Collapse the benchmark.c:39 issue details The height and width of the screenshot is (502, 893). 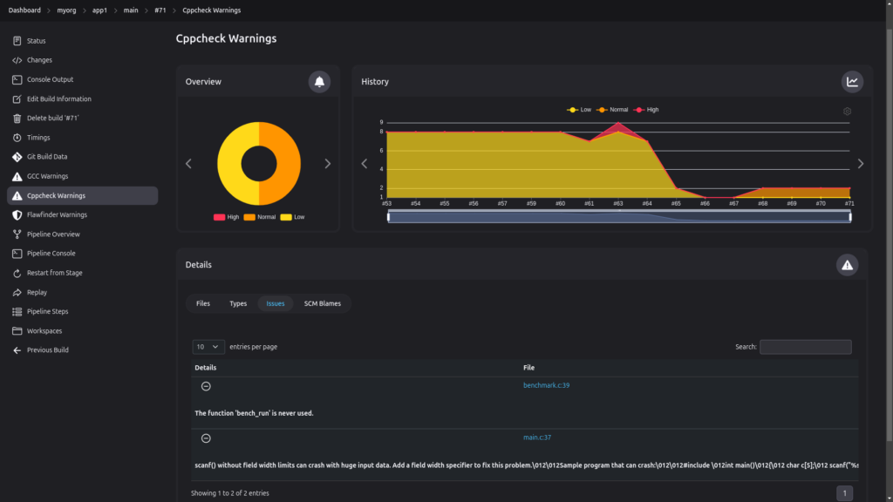[x=206, y=386]
